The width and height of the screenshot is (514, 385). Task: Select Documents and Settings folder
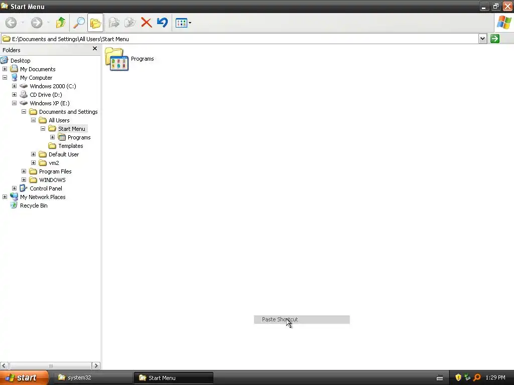[x=68, y=112]
